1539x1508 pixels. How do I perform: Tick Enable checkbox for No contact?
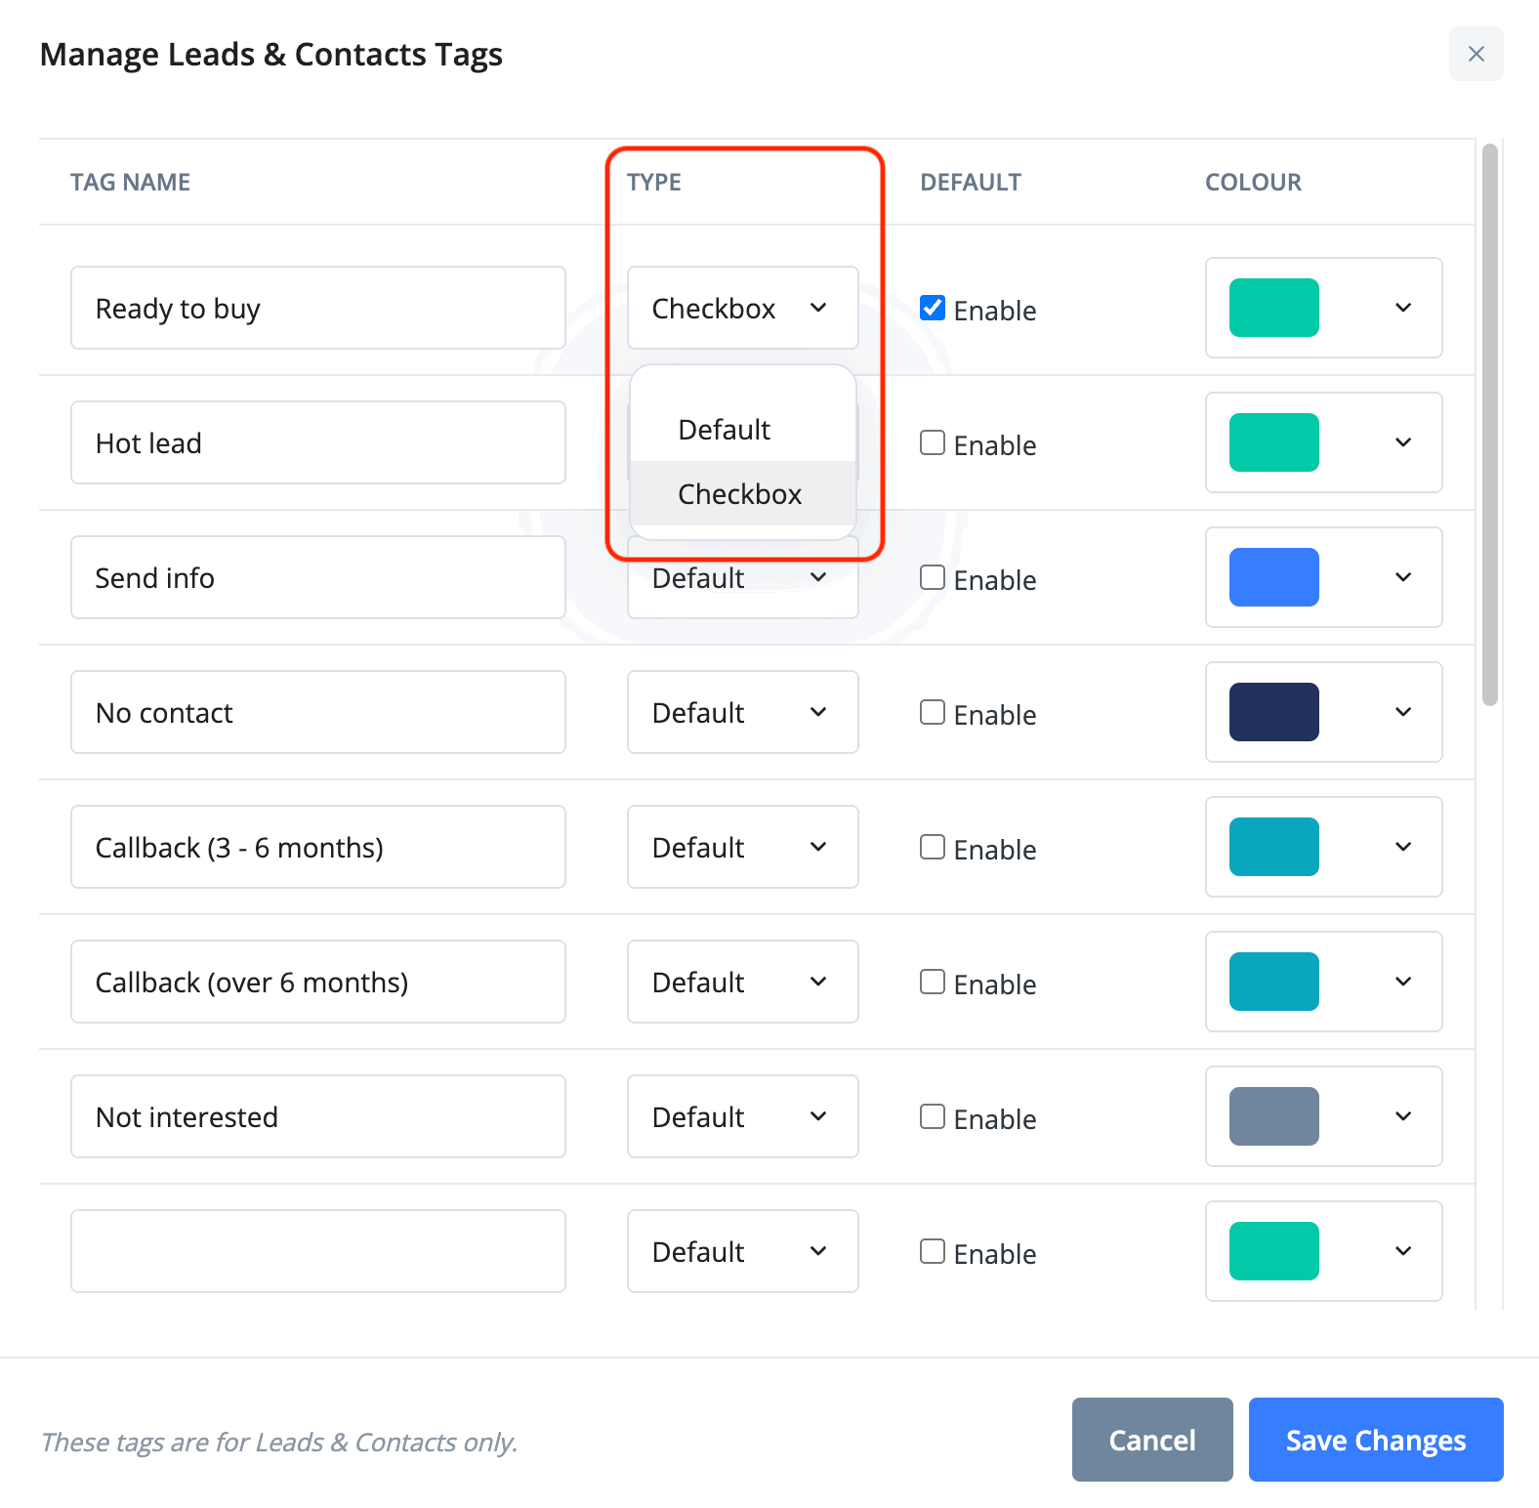tap(933, 713)
